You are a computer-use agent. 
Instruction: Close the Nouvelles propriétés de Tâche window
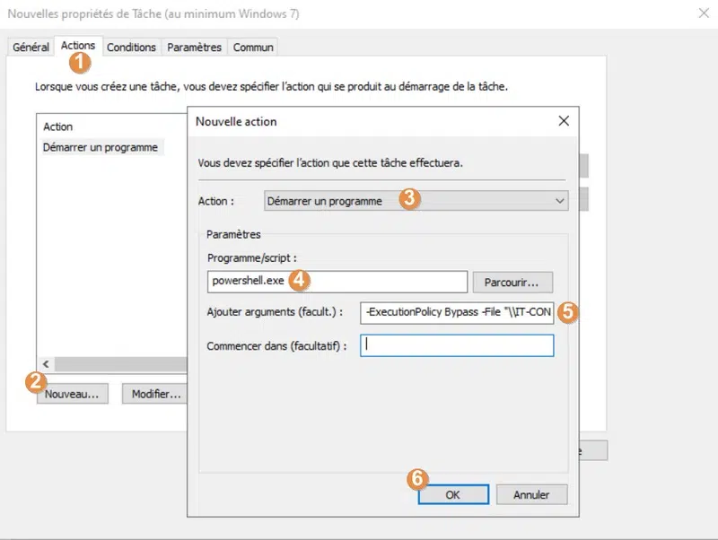coord(702,14)
